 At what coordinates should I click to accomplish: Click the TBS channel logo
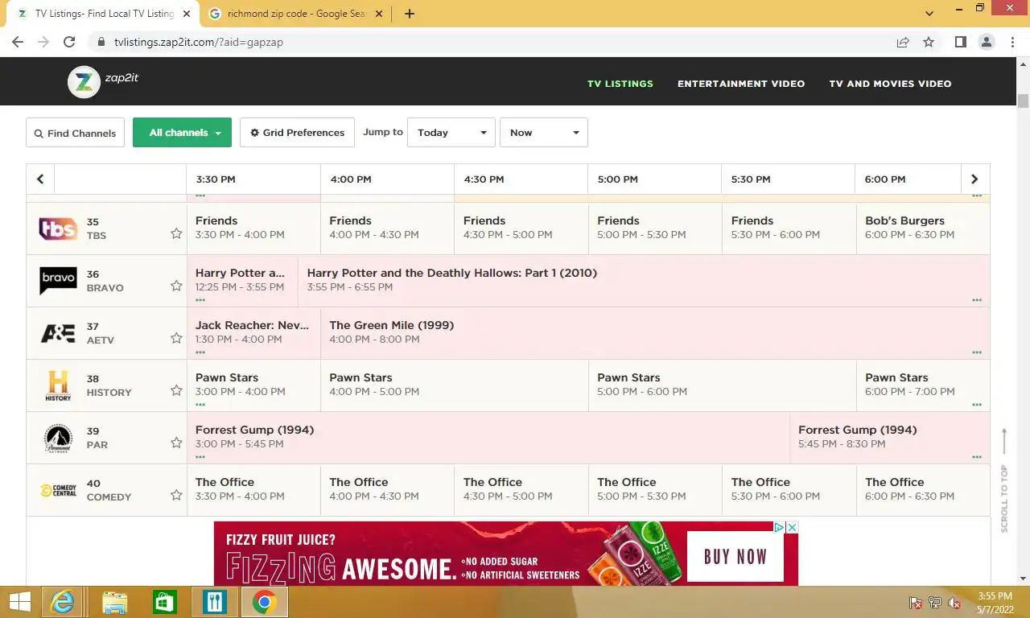[x=58, y=229]
